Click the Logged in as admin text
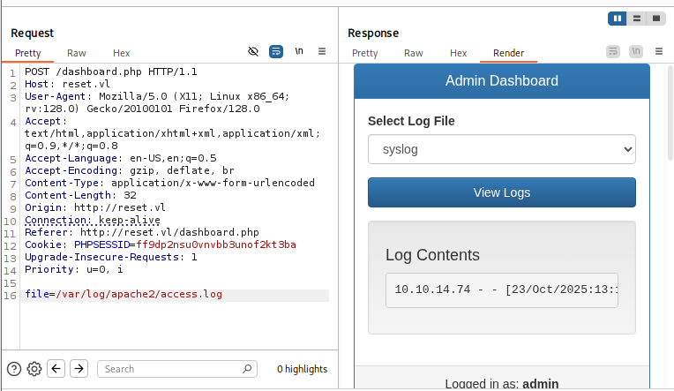 click(502, 384)
